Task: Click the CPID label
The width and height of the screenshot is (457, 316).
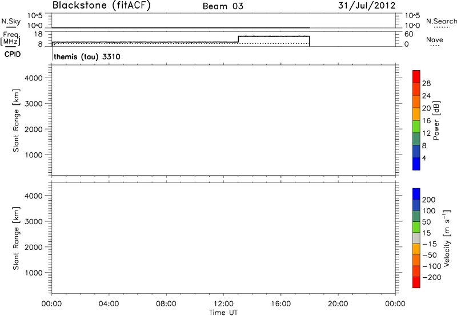Action: click(13, 54)
